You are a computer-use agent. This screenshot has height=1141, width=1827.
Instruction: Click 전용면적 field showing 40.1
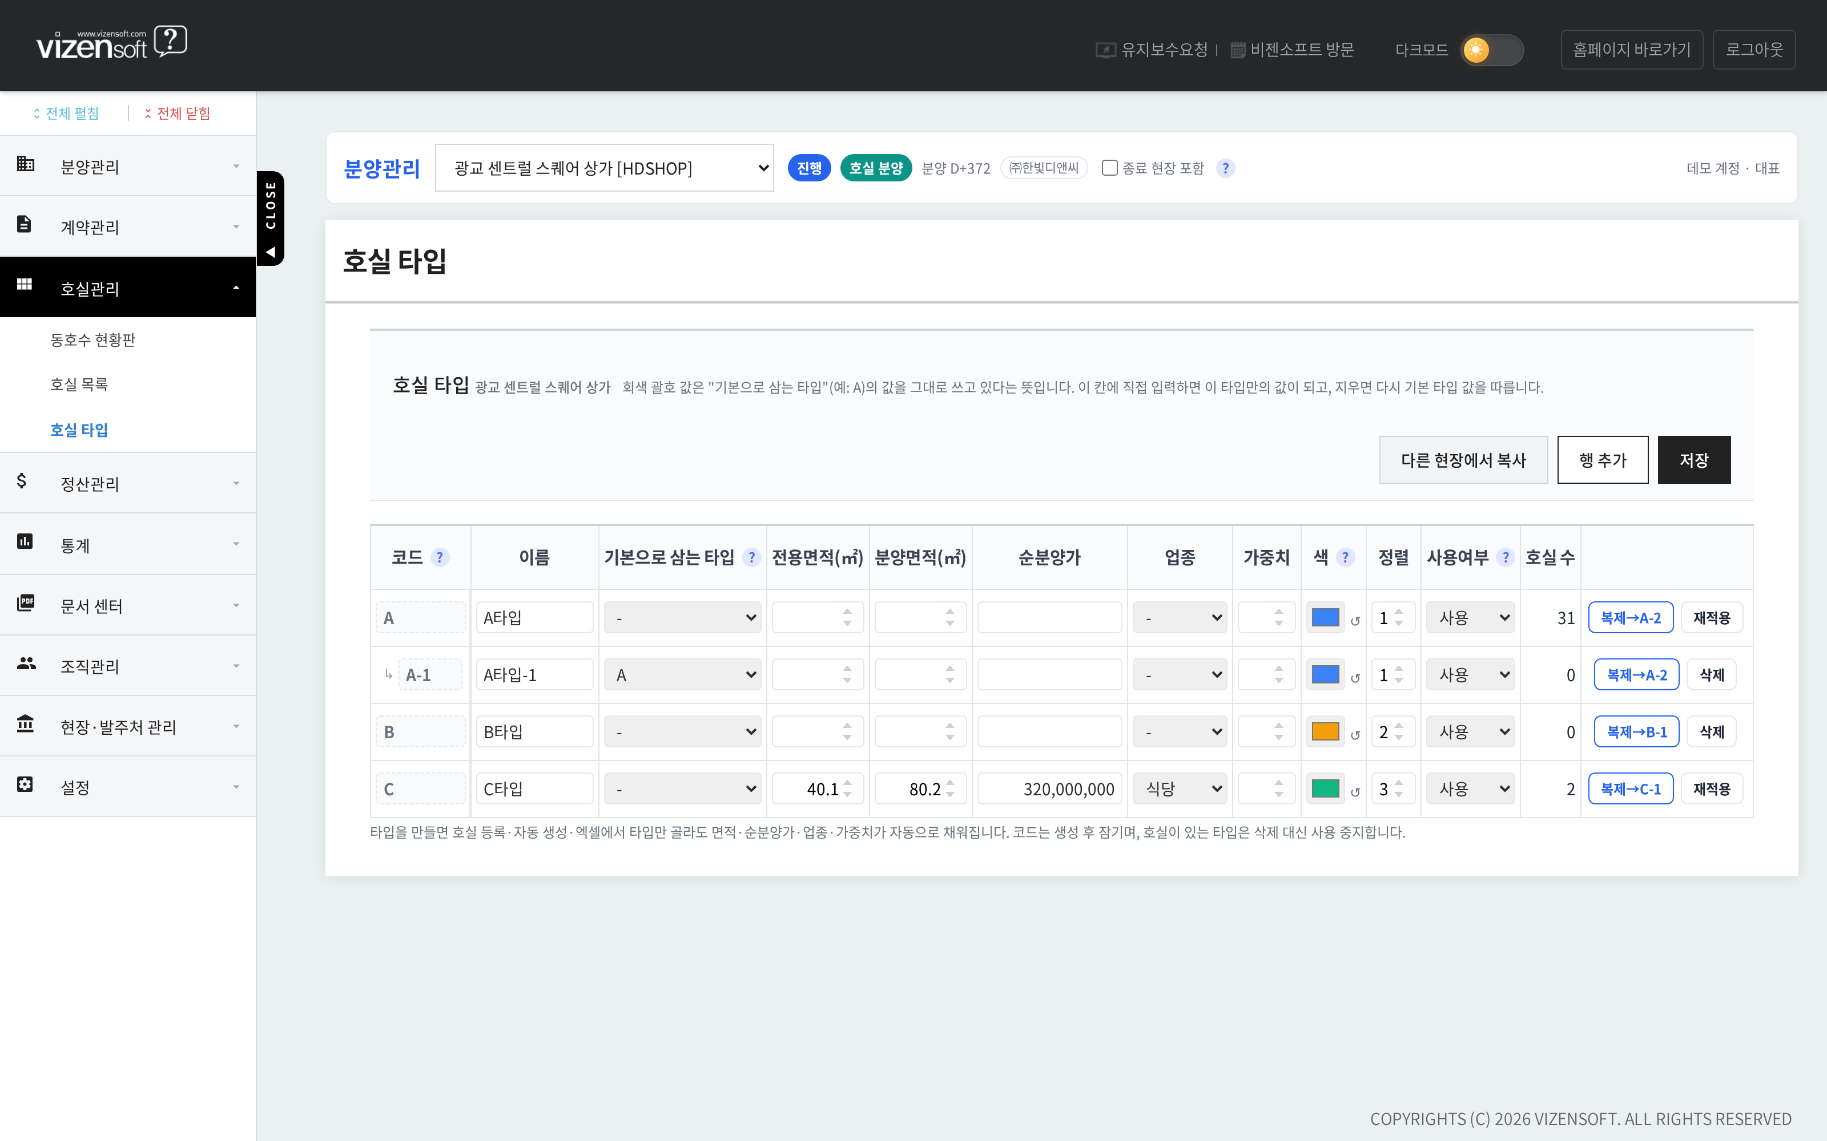pos(818,788)
